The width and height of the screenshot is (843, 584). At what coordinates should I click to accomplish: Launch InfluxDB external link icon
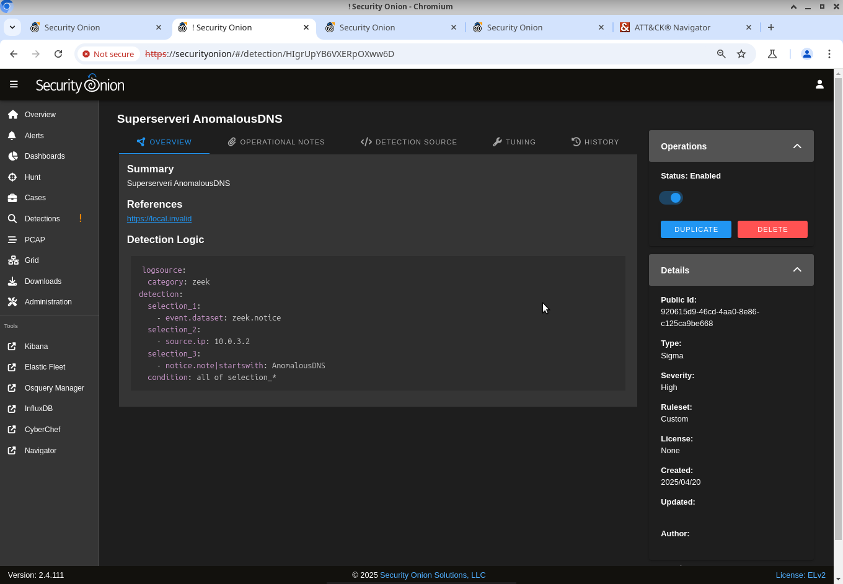[12, 409]
